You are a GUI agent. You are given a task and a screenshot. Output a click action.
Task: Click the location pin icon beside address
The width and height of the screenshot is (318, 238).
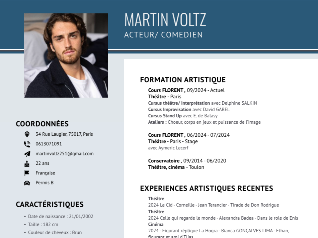click(x=27, y=134)
